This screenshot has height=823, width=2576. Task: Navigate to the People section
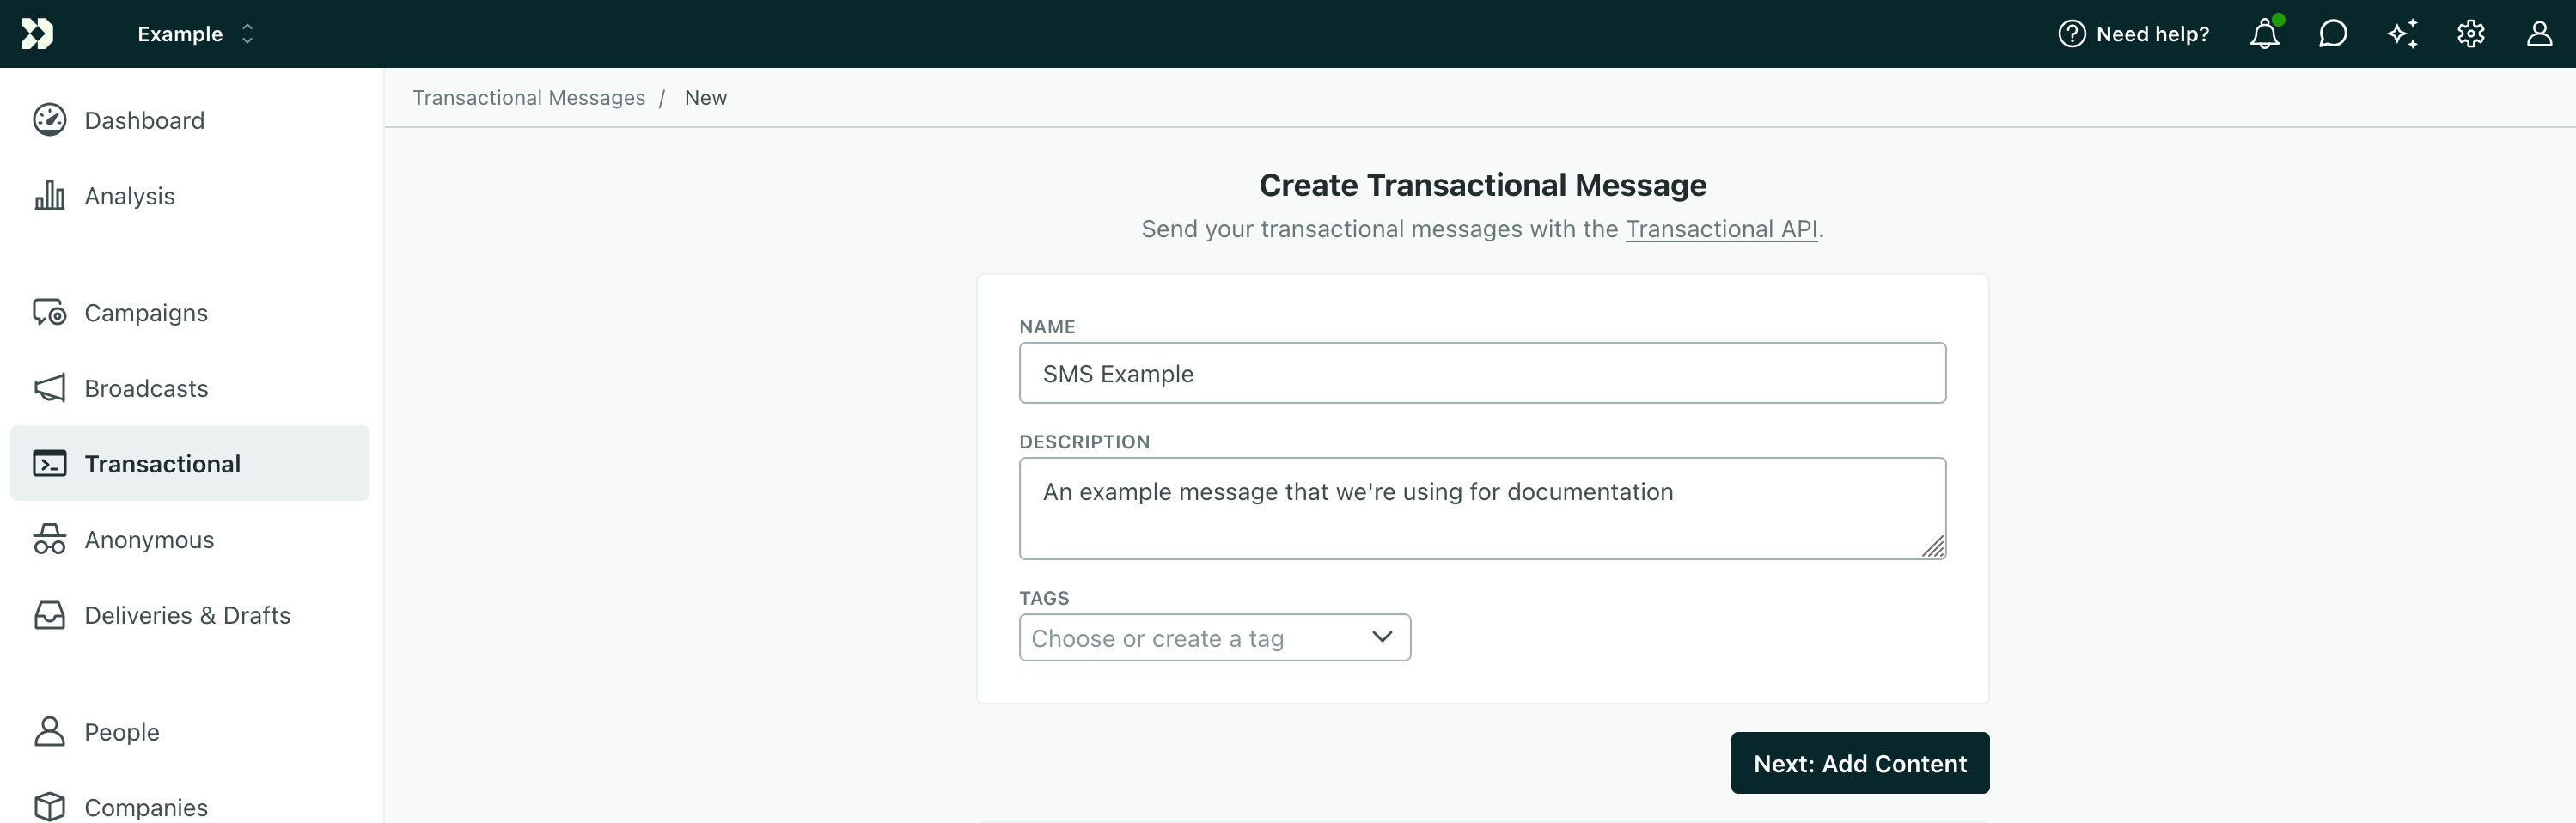click(121, 732)
